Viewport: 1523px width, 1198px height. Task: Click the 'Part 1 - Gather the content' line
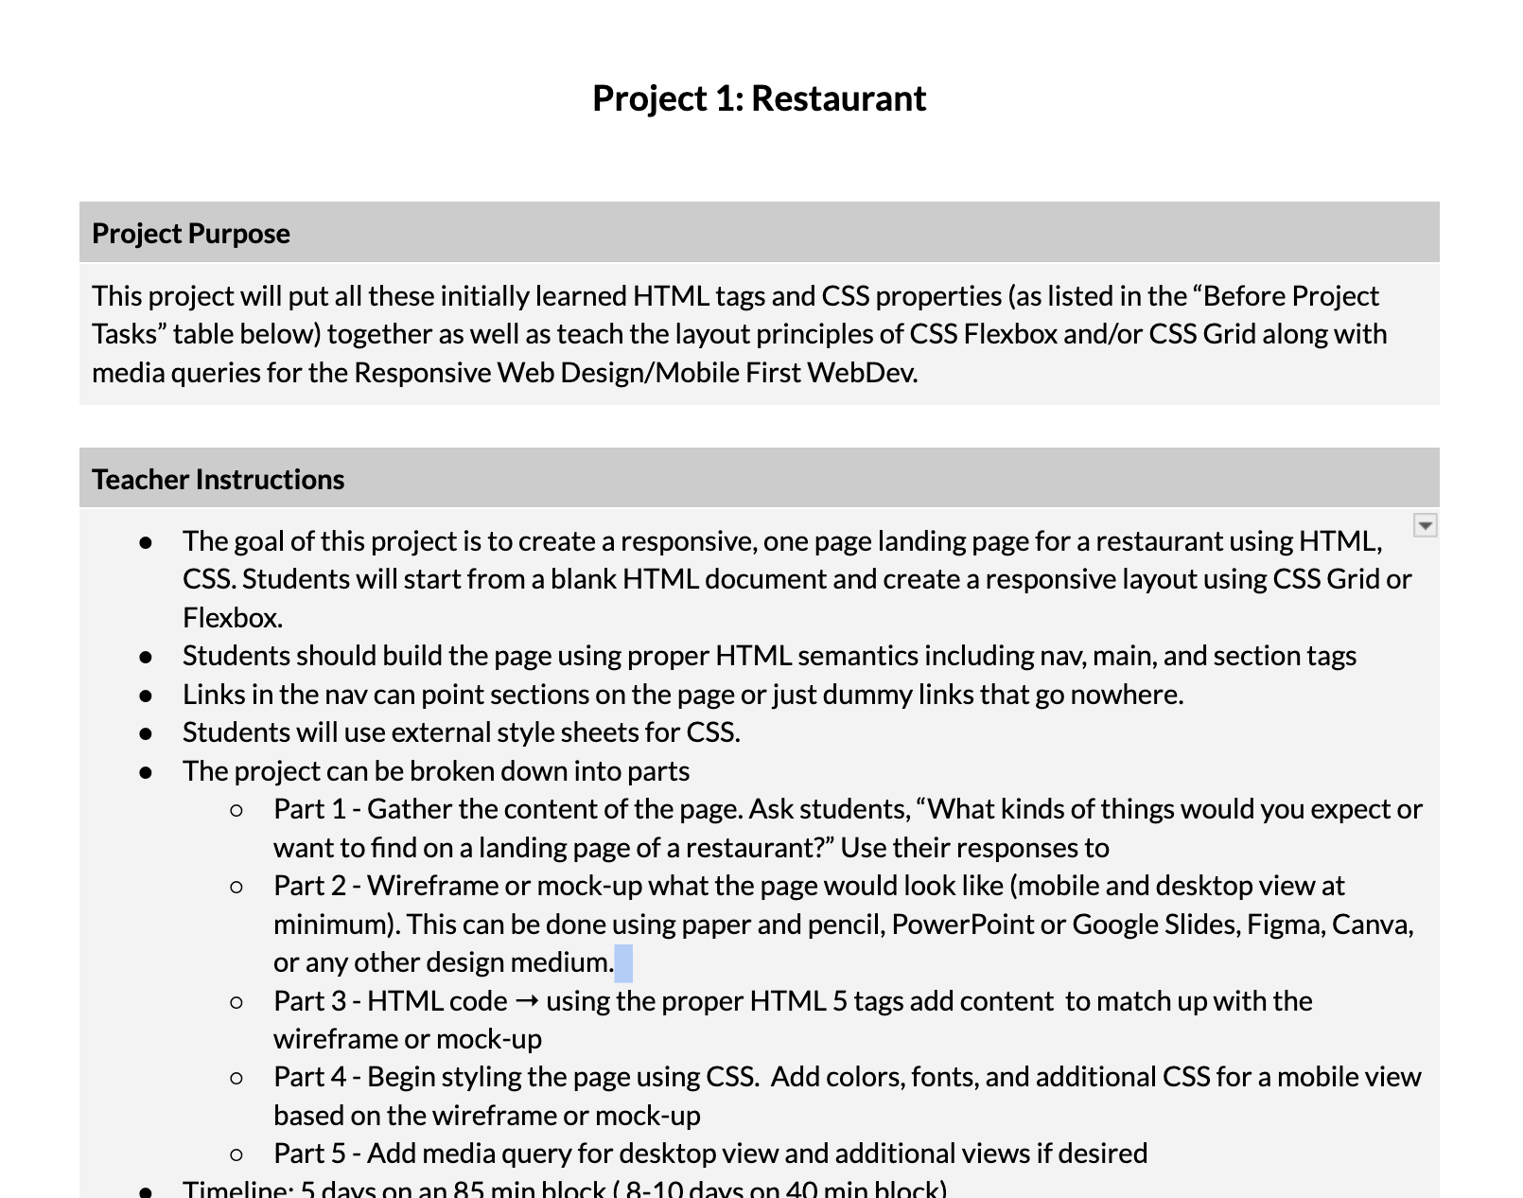[x=847, y=810]
